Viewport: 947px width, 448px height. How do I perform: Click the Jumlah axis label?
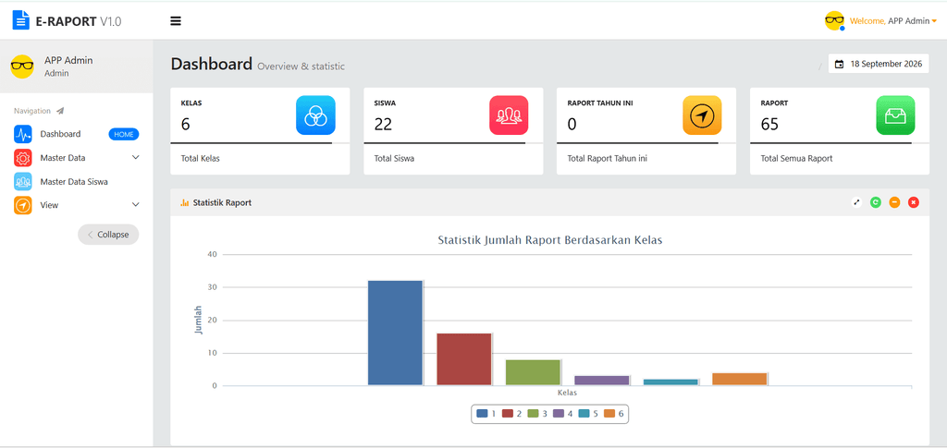[198, 321]
